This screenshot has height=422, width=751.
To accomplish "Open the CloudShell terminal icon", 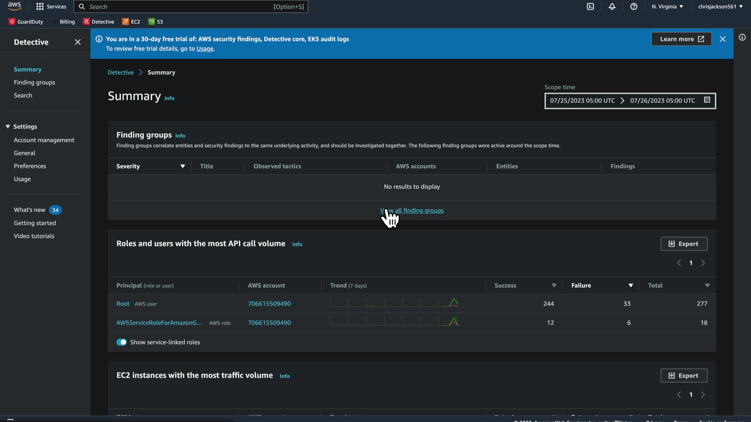I will point(590,7).
